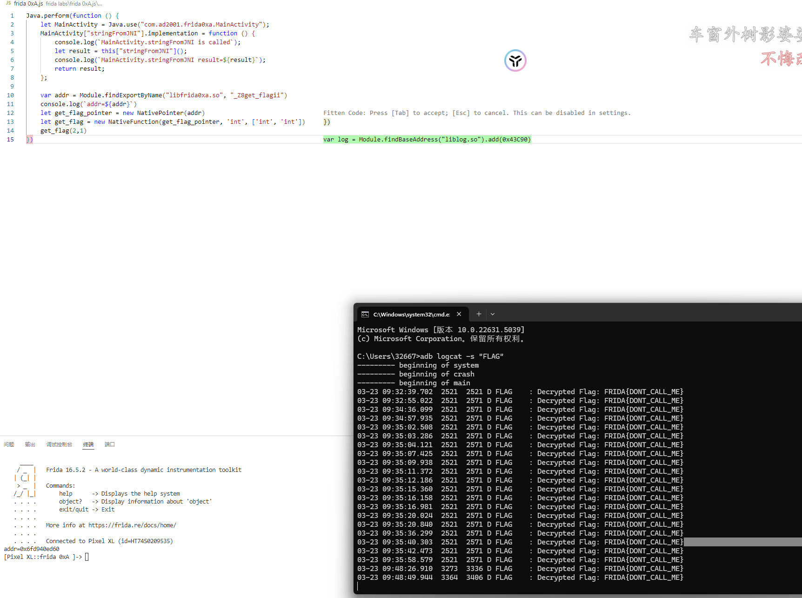Click the Fitten Code floating assistant icon
802x598 pixels.
[x=515, y=60]
